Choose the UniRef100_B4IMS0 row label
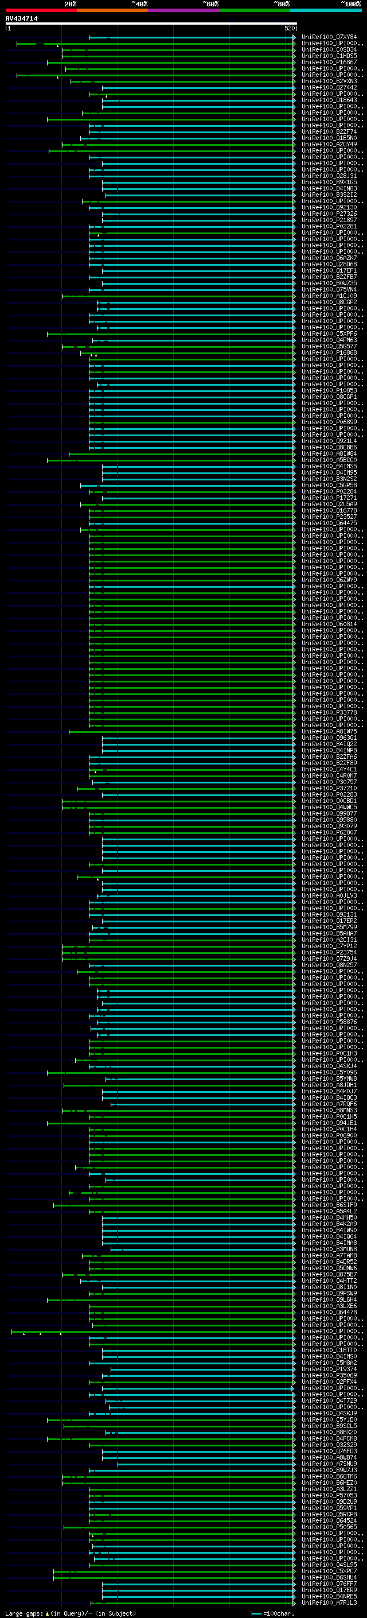This screenshot has width=367, height=1618. pyautogui.click(x=329, y=1356)
